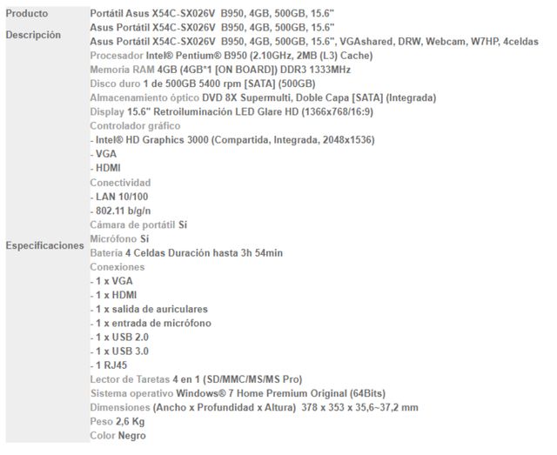
Task: Click the Conexiones heading
Action: (118, 267)
